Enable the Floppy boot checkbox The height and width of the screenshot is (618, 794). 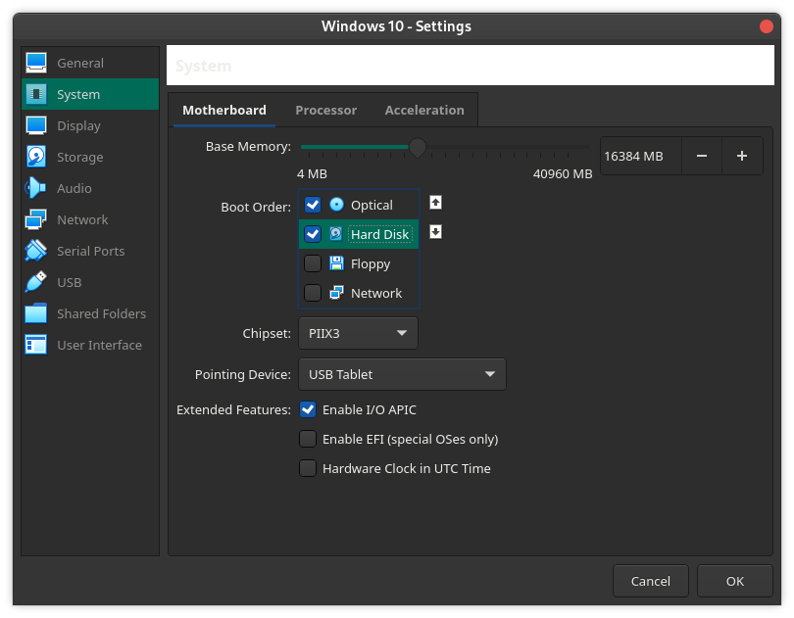[x=313, y=263]
